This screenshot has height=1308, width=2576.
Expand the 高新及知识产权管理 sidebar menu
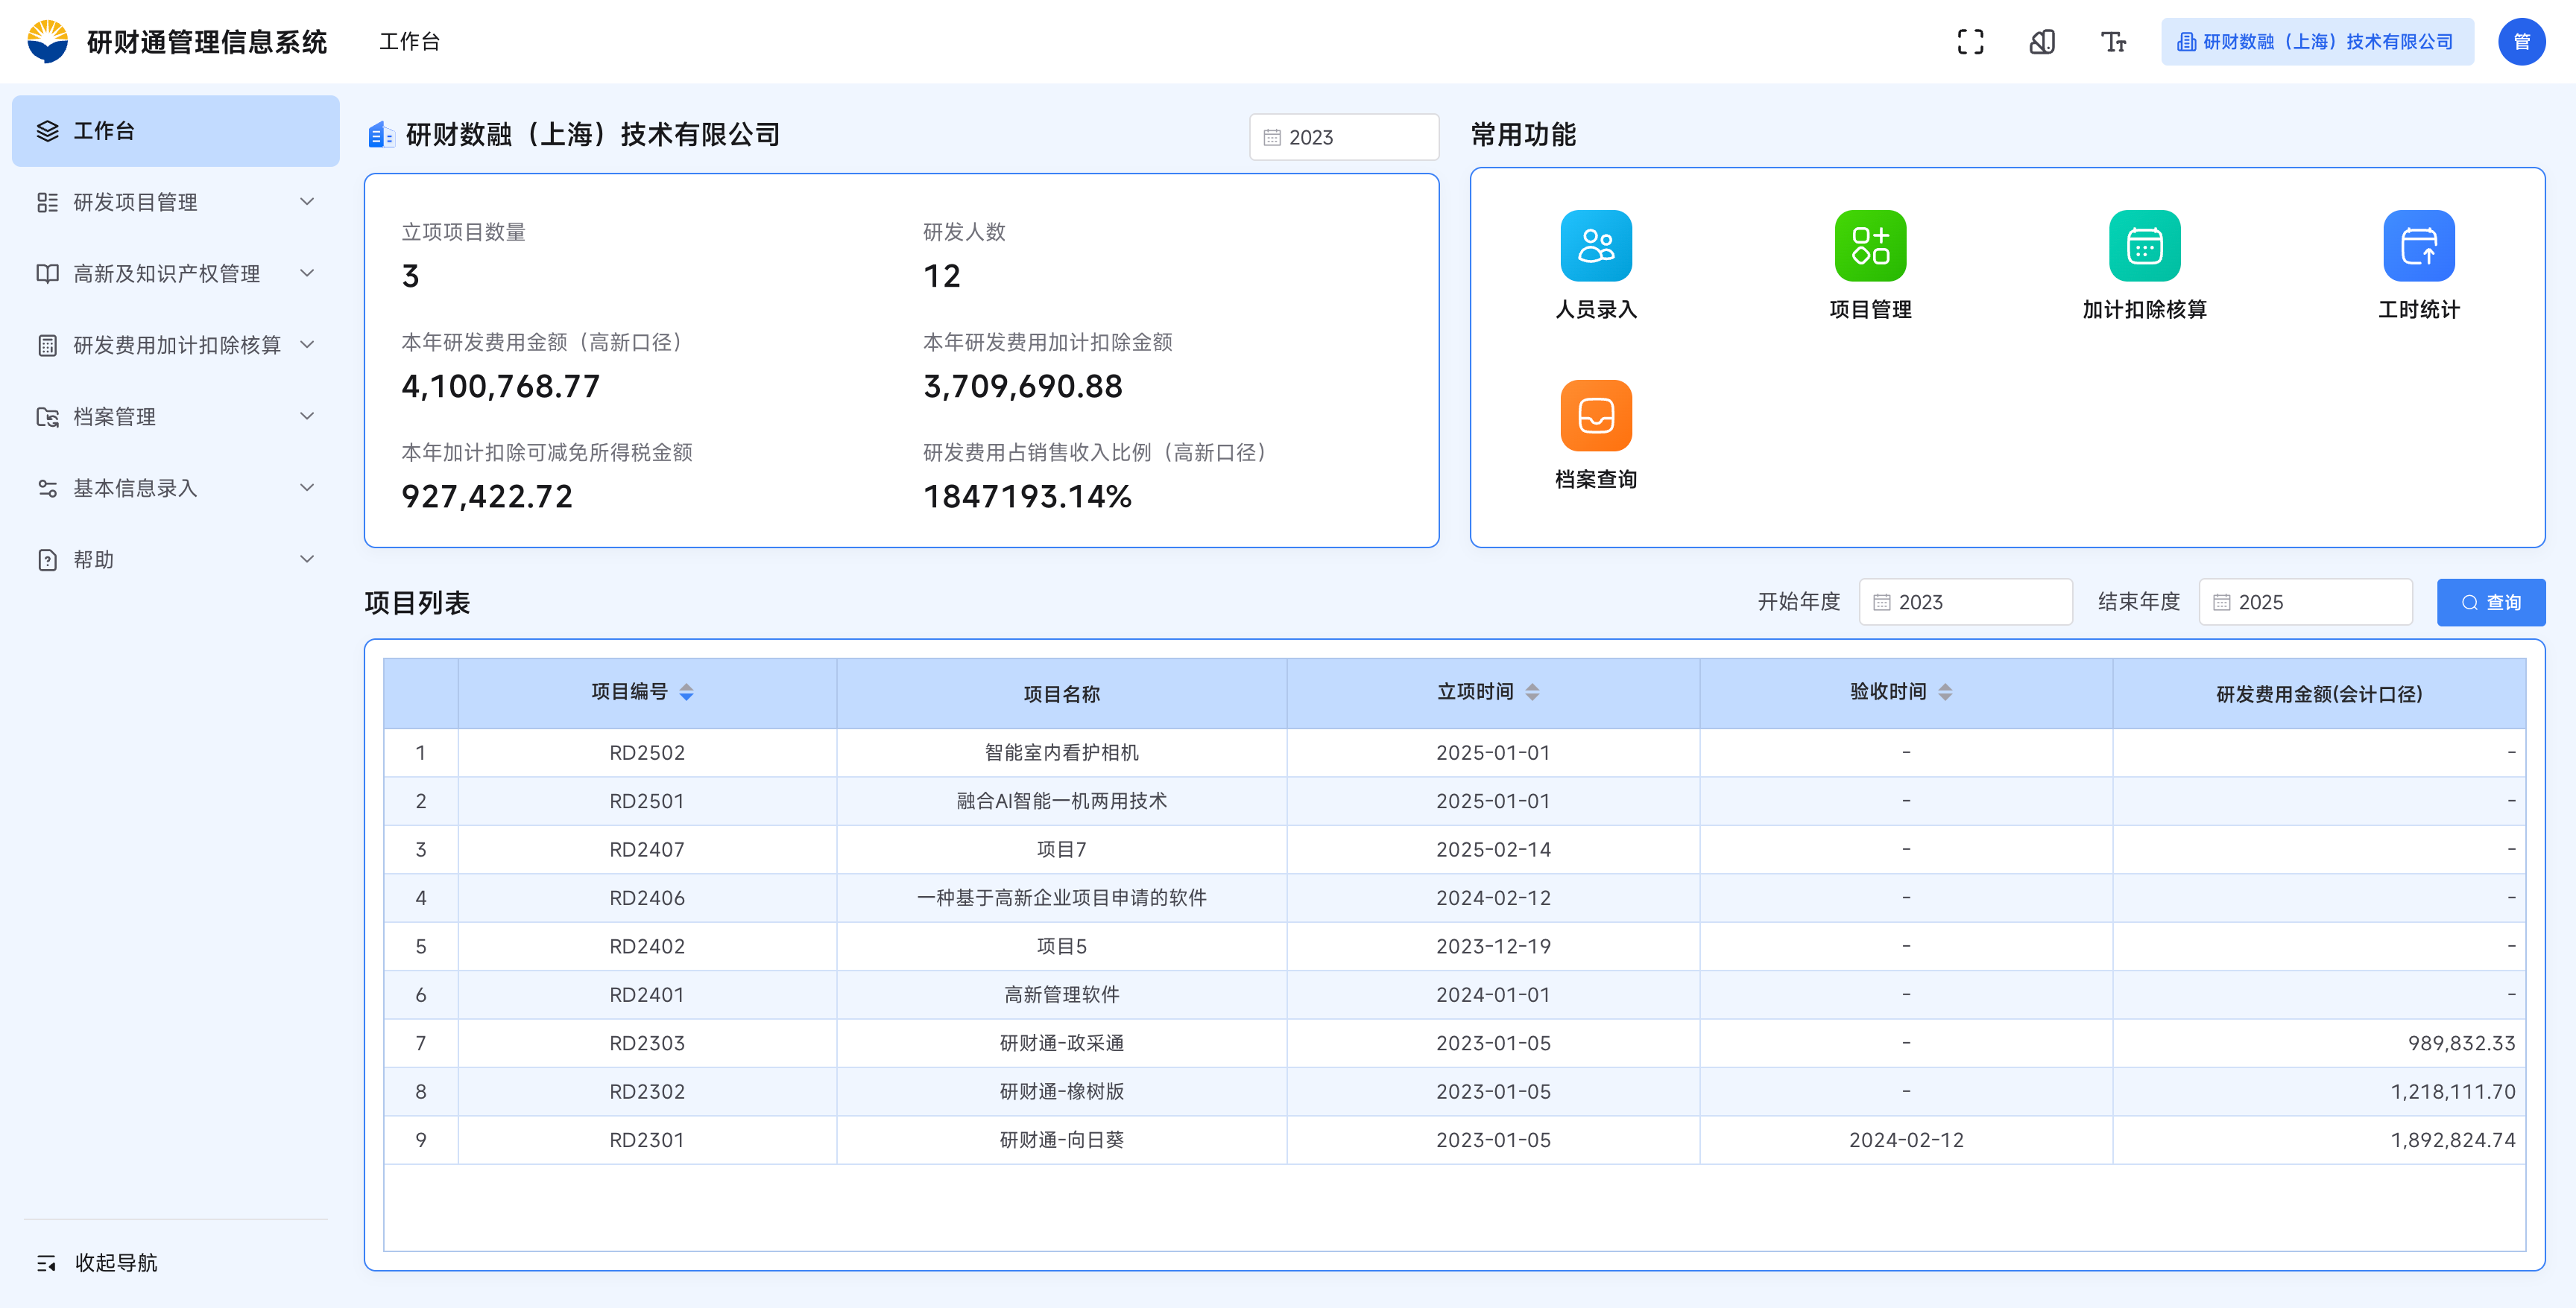tap(175, 274)
